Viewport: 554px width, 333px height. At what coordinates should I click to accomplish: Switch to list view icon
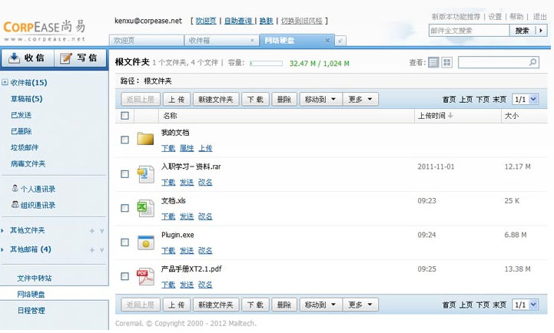click(x=434, y=62)
